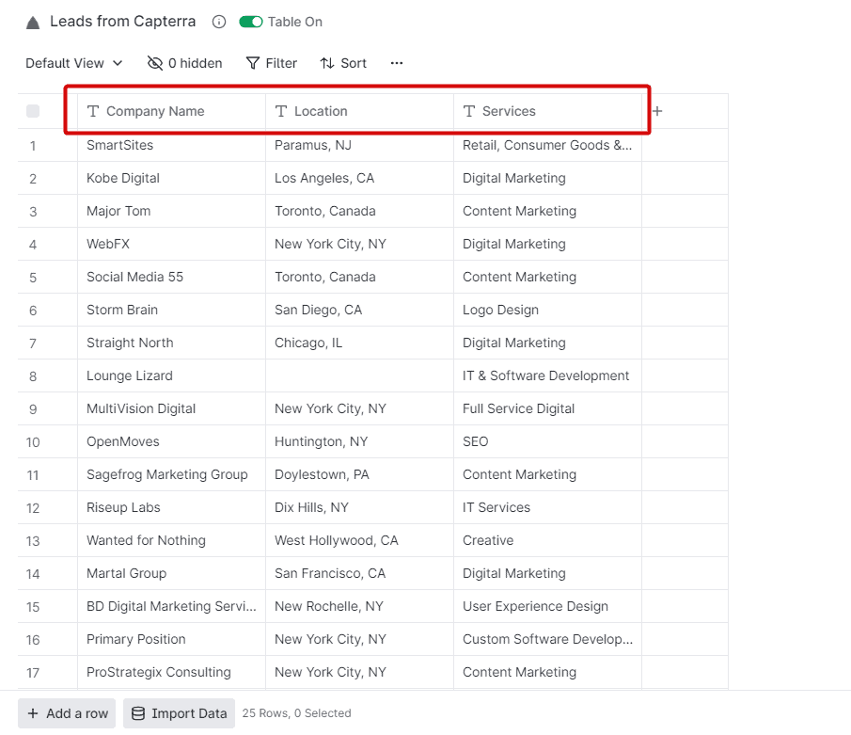
Task: Click the 0 hidden columns button
Action: pyautogui.click(x=184, y=63)
